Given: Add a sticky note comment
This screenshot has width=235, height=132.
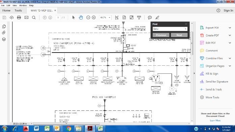Looking at the screenshot, I should [x=150, y=18].
